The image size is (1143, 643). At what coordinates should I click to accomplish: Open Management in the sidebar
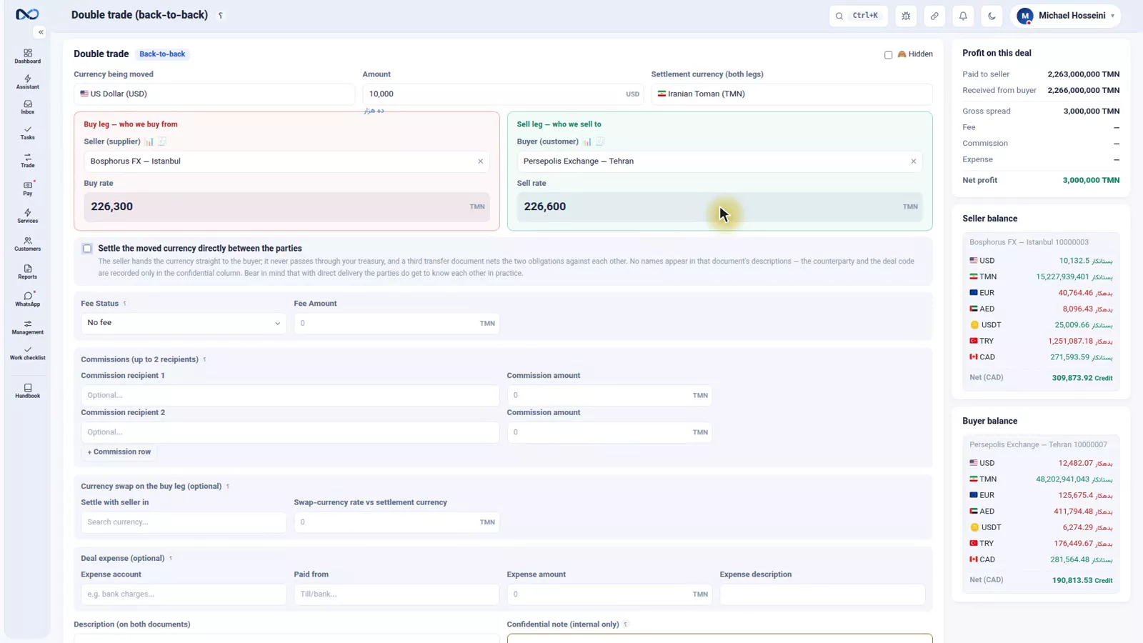point(27,327)
